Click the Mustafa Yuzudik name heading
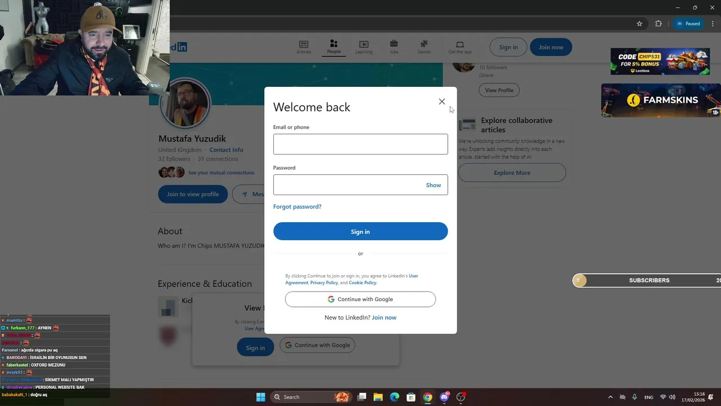This screenshot has height=406, width=721. pyautogui.click(x=192, y=139)
